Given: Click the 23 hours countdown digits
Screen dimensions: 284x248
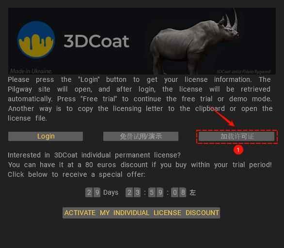Looking at the screenshot, I should [x=133, y=192].
